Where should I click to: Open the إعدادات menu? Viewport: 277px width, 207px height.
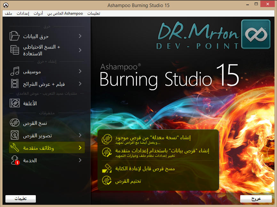pos(23,13)
